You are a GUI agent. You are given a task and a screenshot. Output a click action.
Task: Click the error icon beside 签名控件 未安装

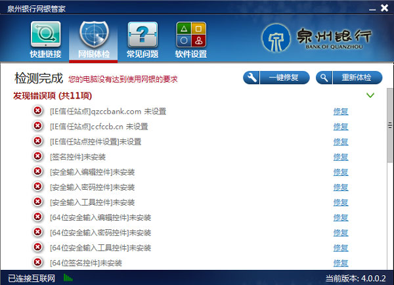pyautogui.click(x=38, y=156)
